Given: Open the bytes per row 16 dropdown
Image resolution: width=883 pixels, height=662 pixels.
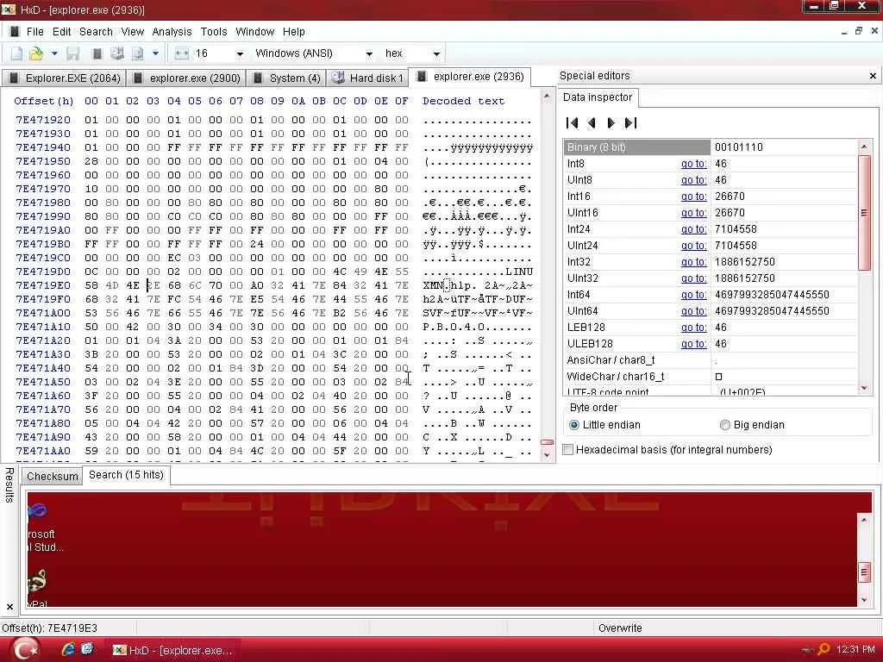Looking at the screenshot, I should pos(240,53).
